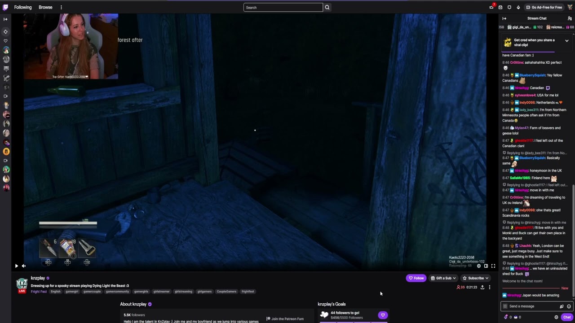Select the gamercommunity tag
The image size is (575, 323).
pos(117,292)
